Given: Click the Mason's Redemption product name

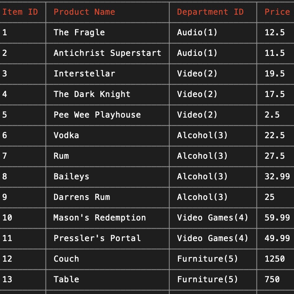Looking at the screenshot, I should click(100, 218).
